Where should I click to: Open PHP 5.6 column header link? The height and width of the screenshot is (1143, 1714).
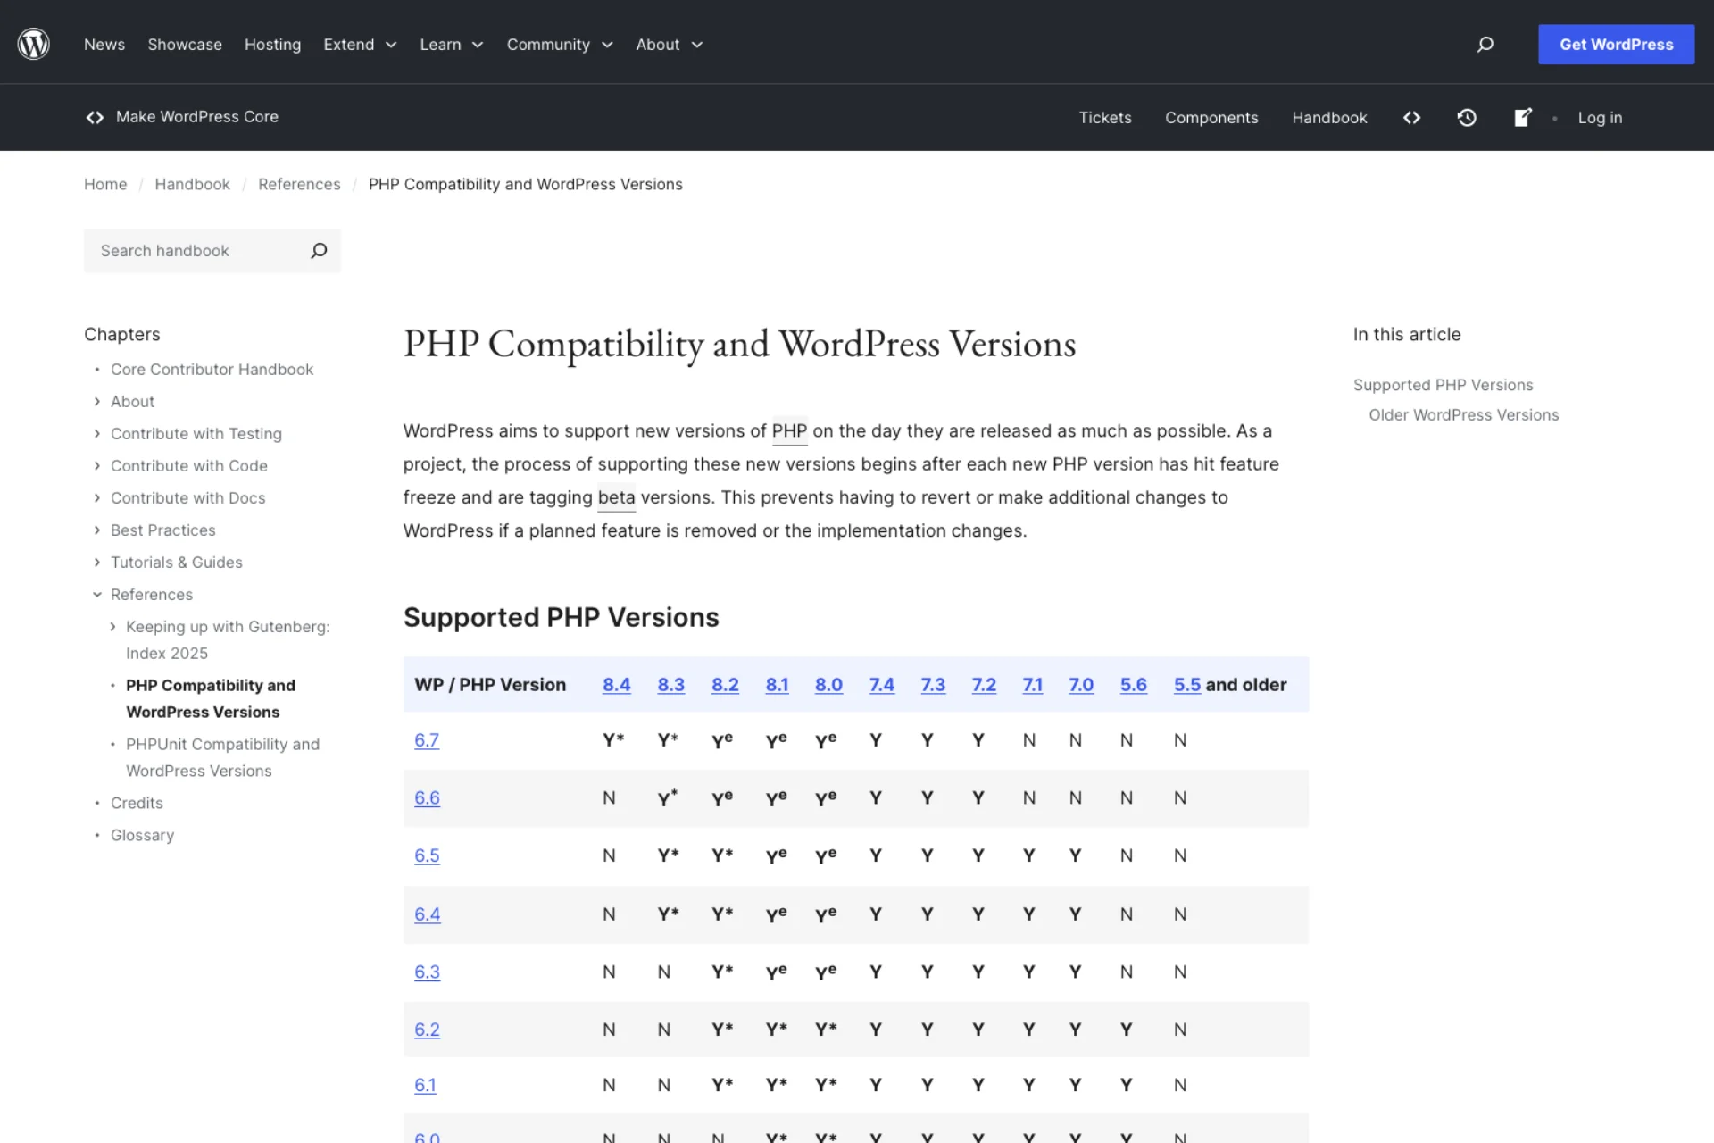[1134, 685]
